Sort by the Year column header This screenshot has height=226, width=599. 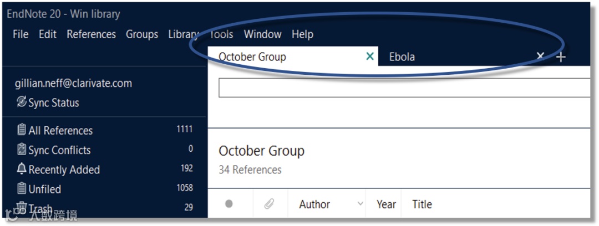(x=386, y=204)
